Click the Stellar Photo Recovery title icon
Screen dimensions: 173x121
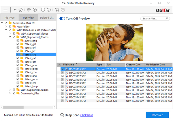(64, 3)
